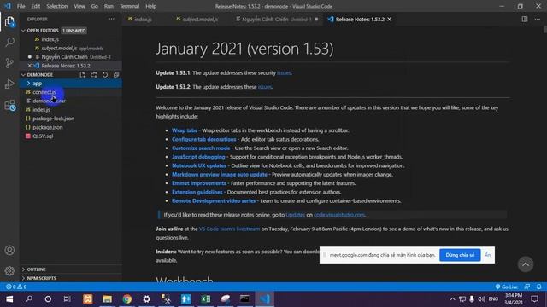Open JavaScript debugging link
547x307 pixels.
point(198,157)
